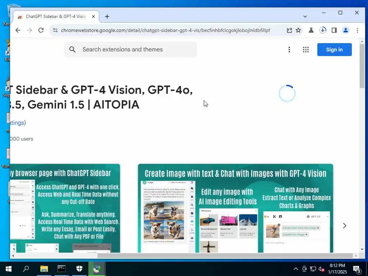Screen dimensions: 368x276
Task: Open Chrome profile avatar
Action: (x=346, y=30)
